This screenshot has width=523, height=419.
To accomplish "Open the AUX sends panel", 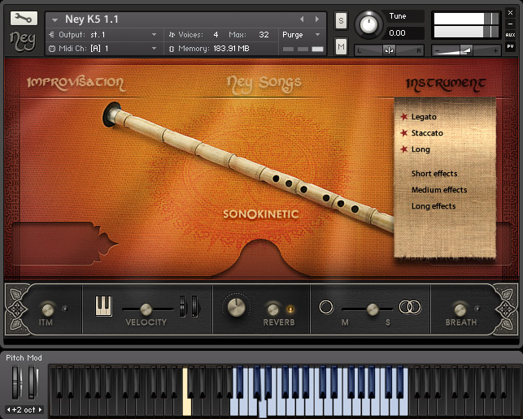I will coord(510,35).
